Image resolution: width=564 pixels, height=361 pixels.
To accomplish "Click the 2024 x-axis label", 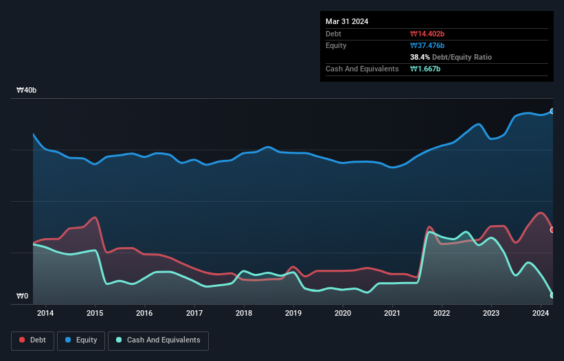I will pyautogui.click(x=541, y=313).
